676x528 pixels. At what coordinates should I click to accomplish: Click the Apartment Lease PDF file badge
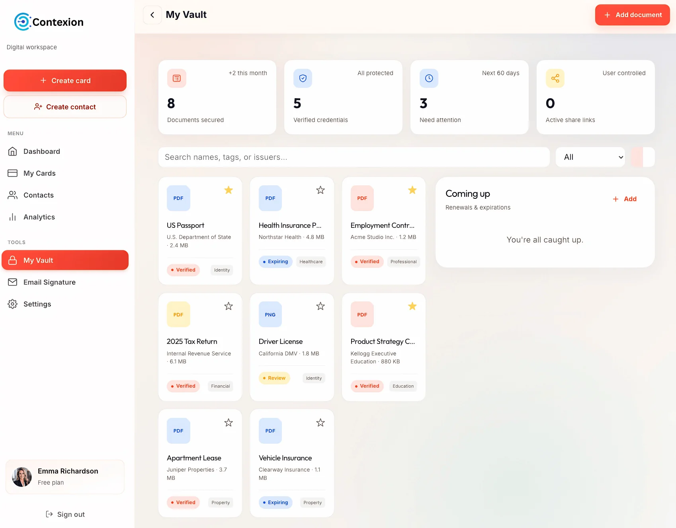[x=178, y=431]
